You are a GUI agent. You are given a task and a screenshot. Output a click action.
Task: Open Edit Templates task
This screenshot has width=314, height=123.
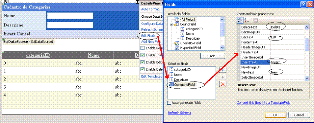pyautogui.click(x=152, y=77)
